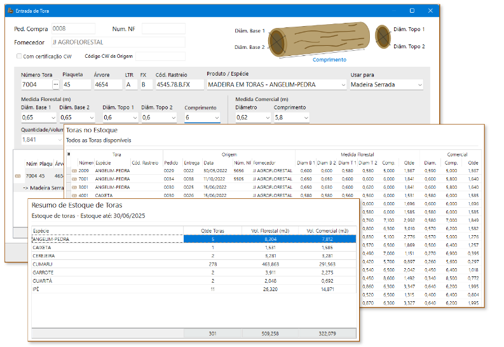Click the Entrada de Tora title bar icon
This screenshot has height=347, width=504.
pyautogui.click(x=8, y=11)
